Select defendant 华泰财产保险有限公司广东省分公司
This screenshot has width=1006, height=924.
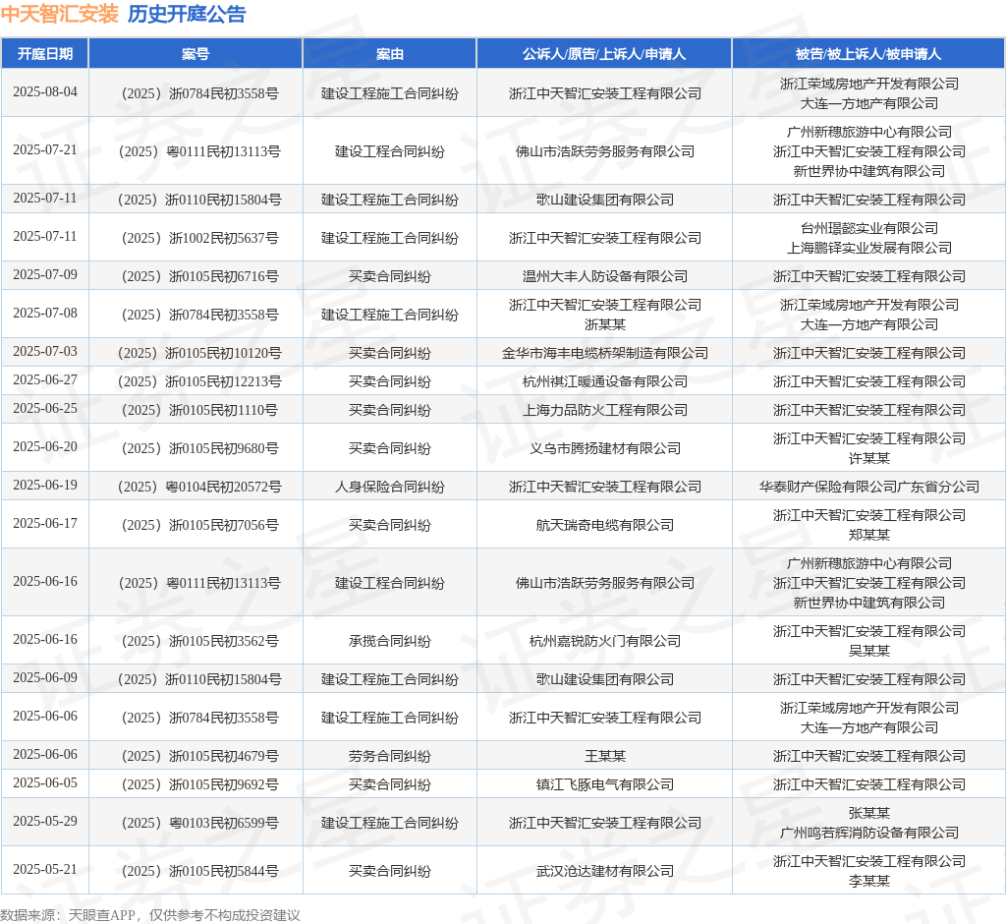pyautogui.click(x=868, y=488)
